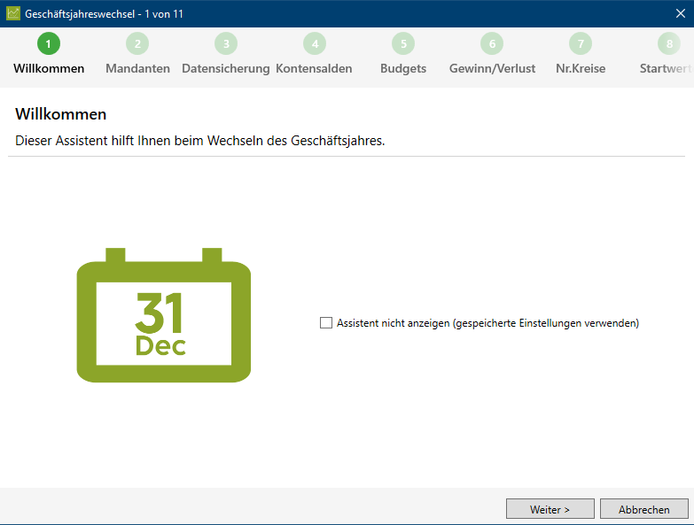The width and height of the screenshot is (694, 525).
Task: Select step 8 circle Startwerte
Action: click(x=669, y=43)
